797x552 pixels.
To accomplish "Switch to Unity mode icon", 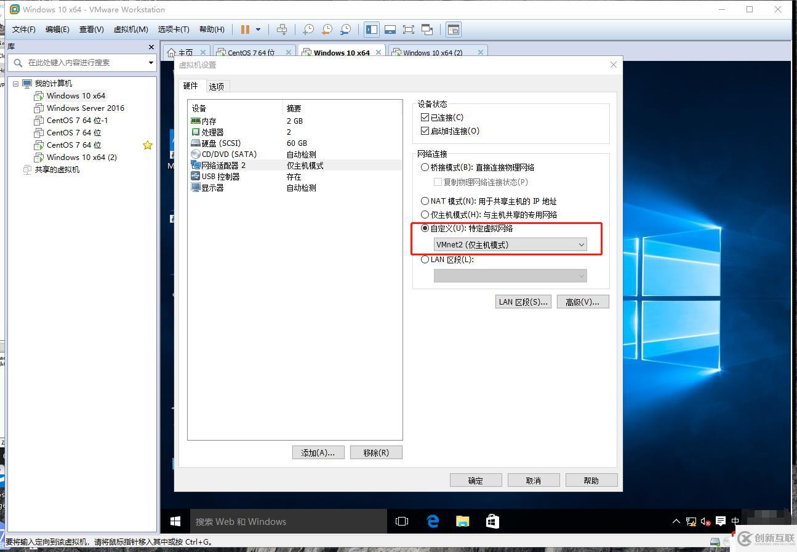I will [x=427, y=30].
